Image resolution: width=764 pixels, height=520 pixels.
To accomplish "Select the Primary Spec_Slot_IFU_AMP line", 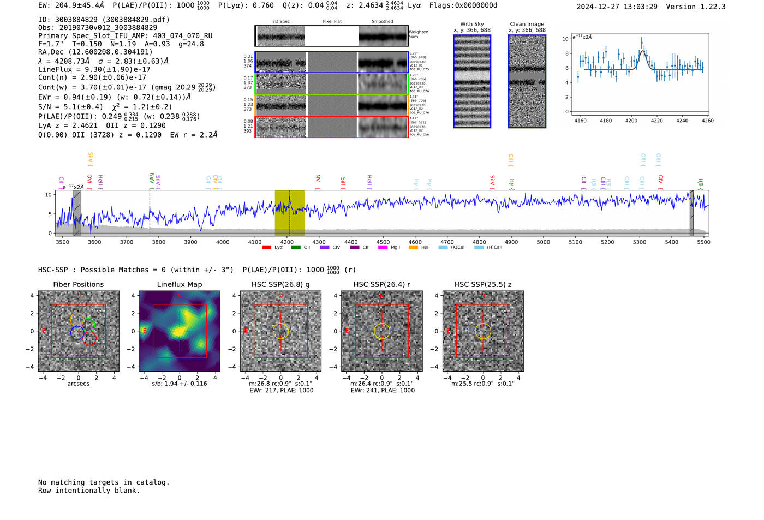I will (x=126, y=36).
